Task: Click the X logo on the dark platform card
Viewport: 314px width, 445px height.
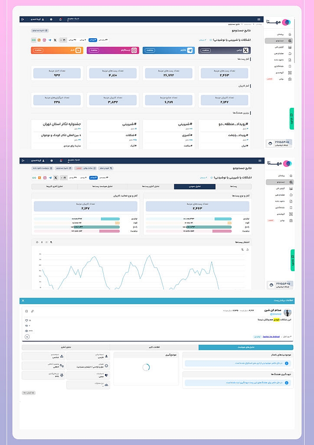Action: coord(246,50)
